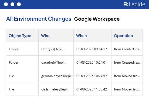The width and height of the screenshot is (149, 102).
Task: Click the Lepide logo
Action: pos(134,4)
